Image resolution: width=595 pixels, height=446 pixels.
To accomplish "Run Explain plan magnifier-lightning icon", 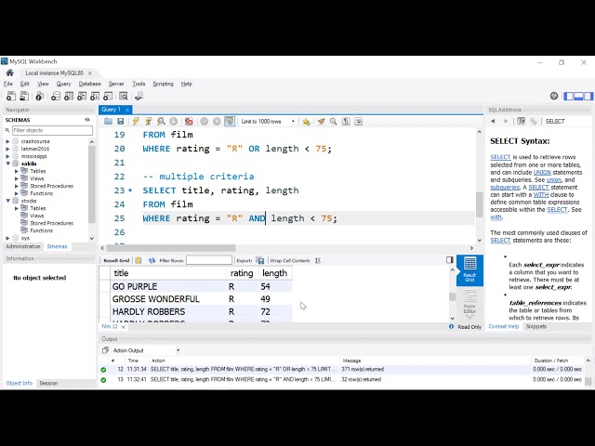I will 161,122.
